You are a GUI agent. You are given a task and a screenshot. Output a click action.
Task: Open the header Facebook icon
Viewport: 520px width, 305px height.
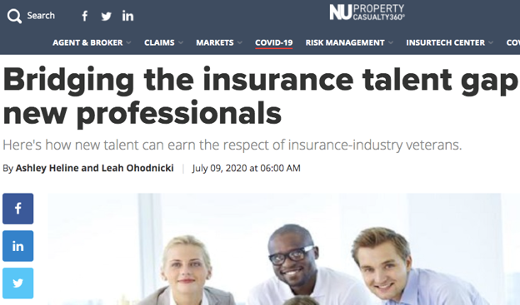tap(85, 16)
